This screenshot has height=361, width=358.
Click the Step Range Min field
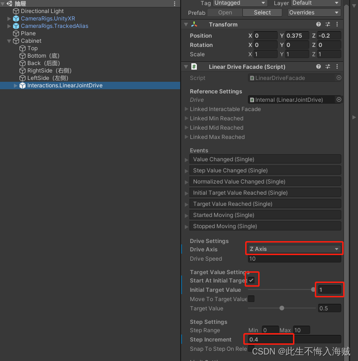click(270, 330)
